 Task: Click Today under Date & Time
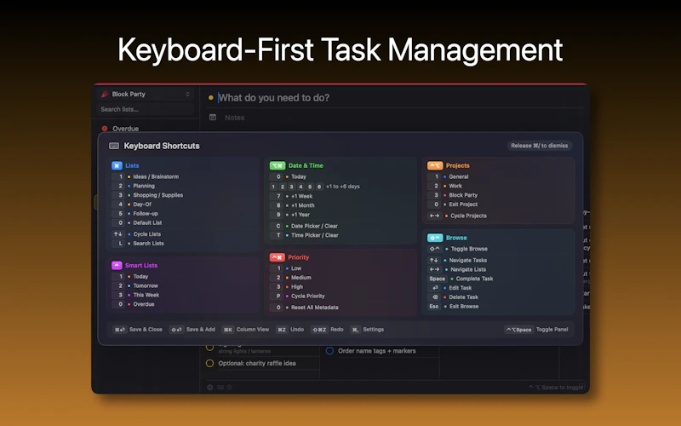[289, 176]
